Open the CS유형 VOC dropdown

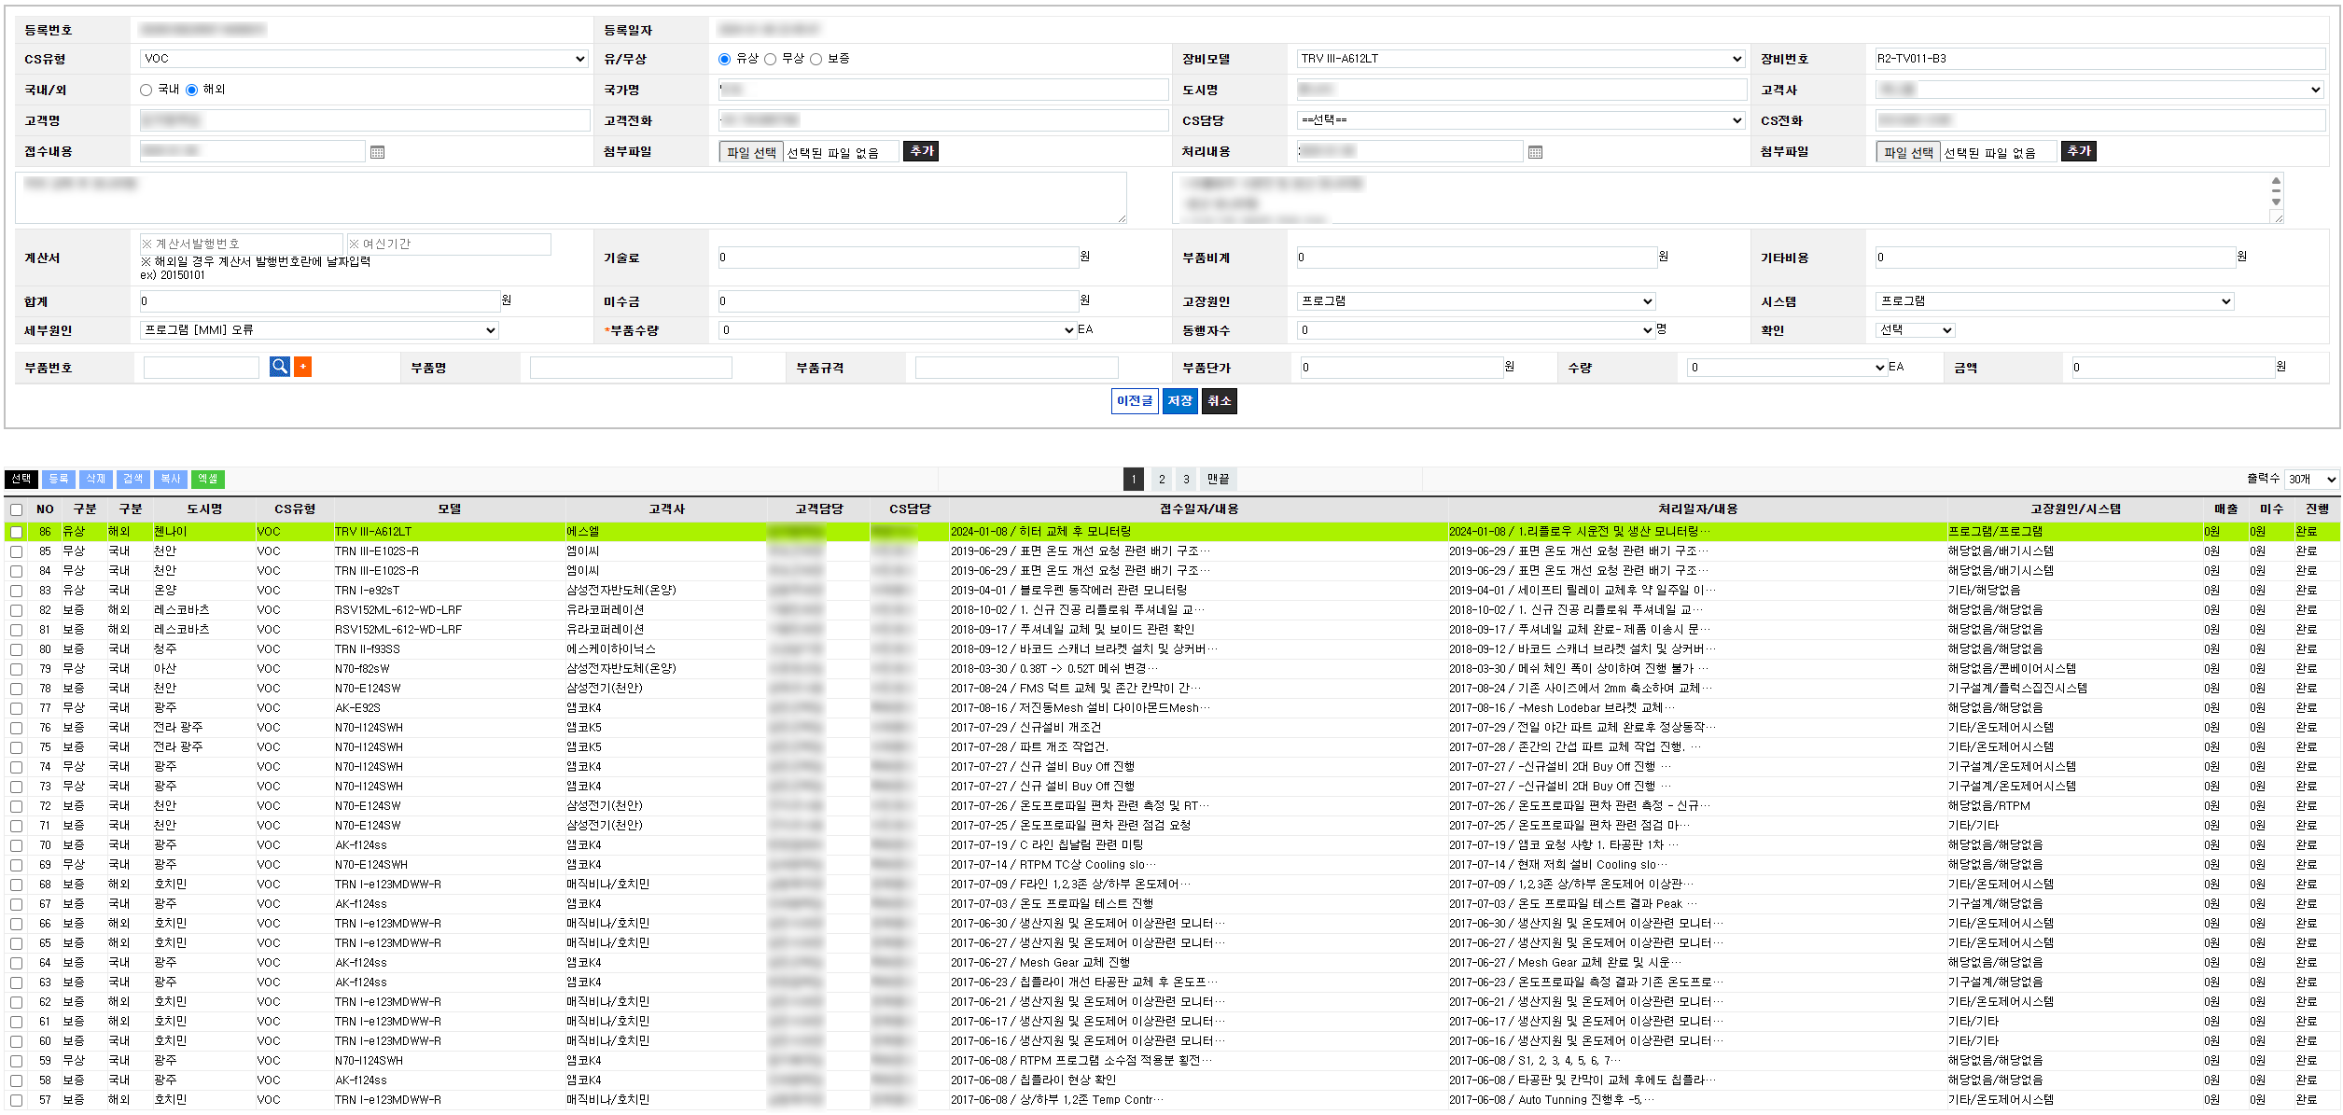tap(364, 59)
